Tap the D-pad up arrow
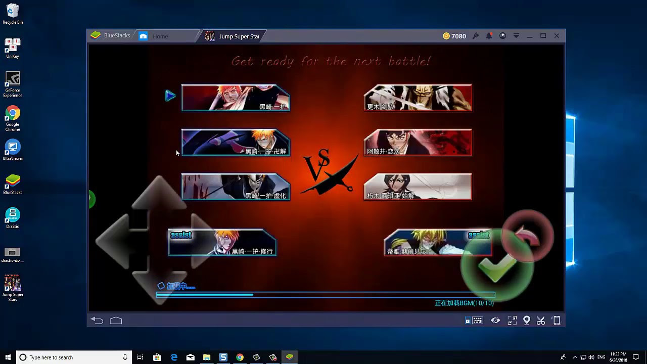Screen dimensions: 647x364 tap(159, 193)
